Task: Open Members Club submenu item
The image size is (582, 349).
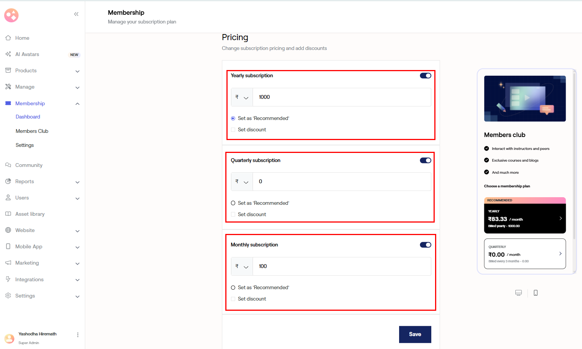Action: click(32, 131)
